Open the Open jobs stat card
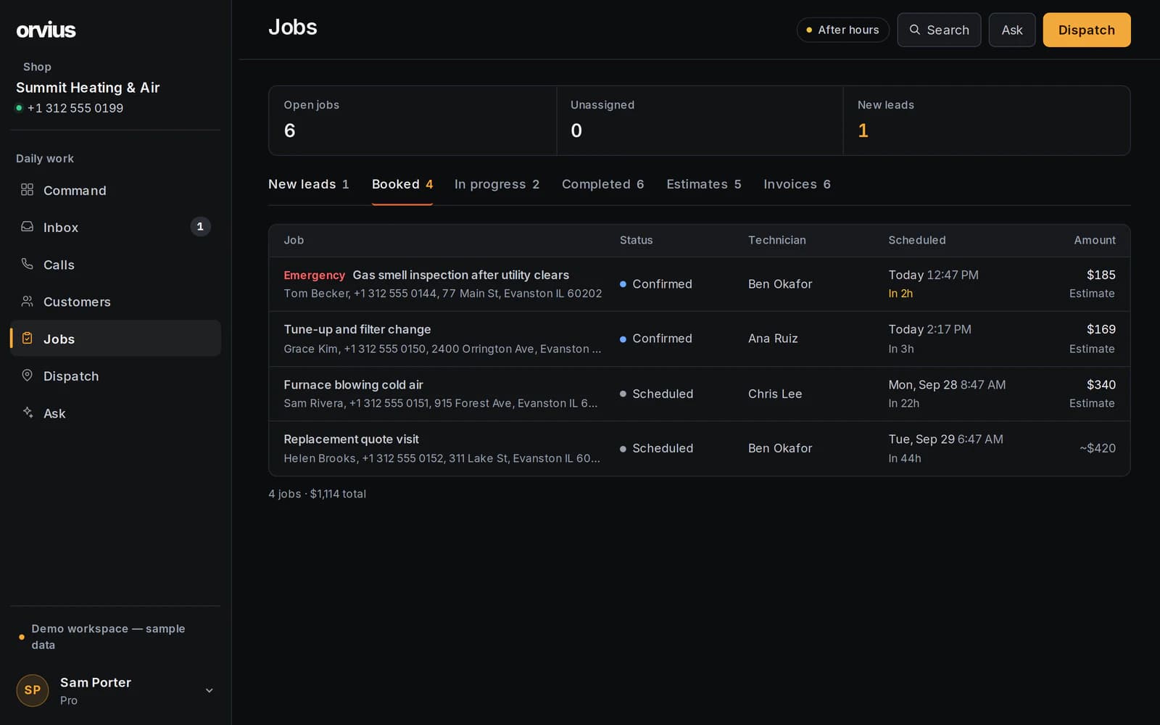 click(413, 120)
